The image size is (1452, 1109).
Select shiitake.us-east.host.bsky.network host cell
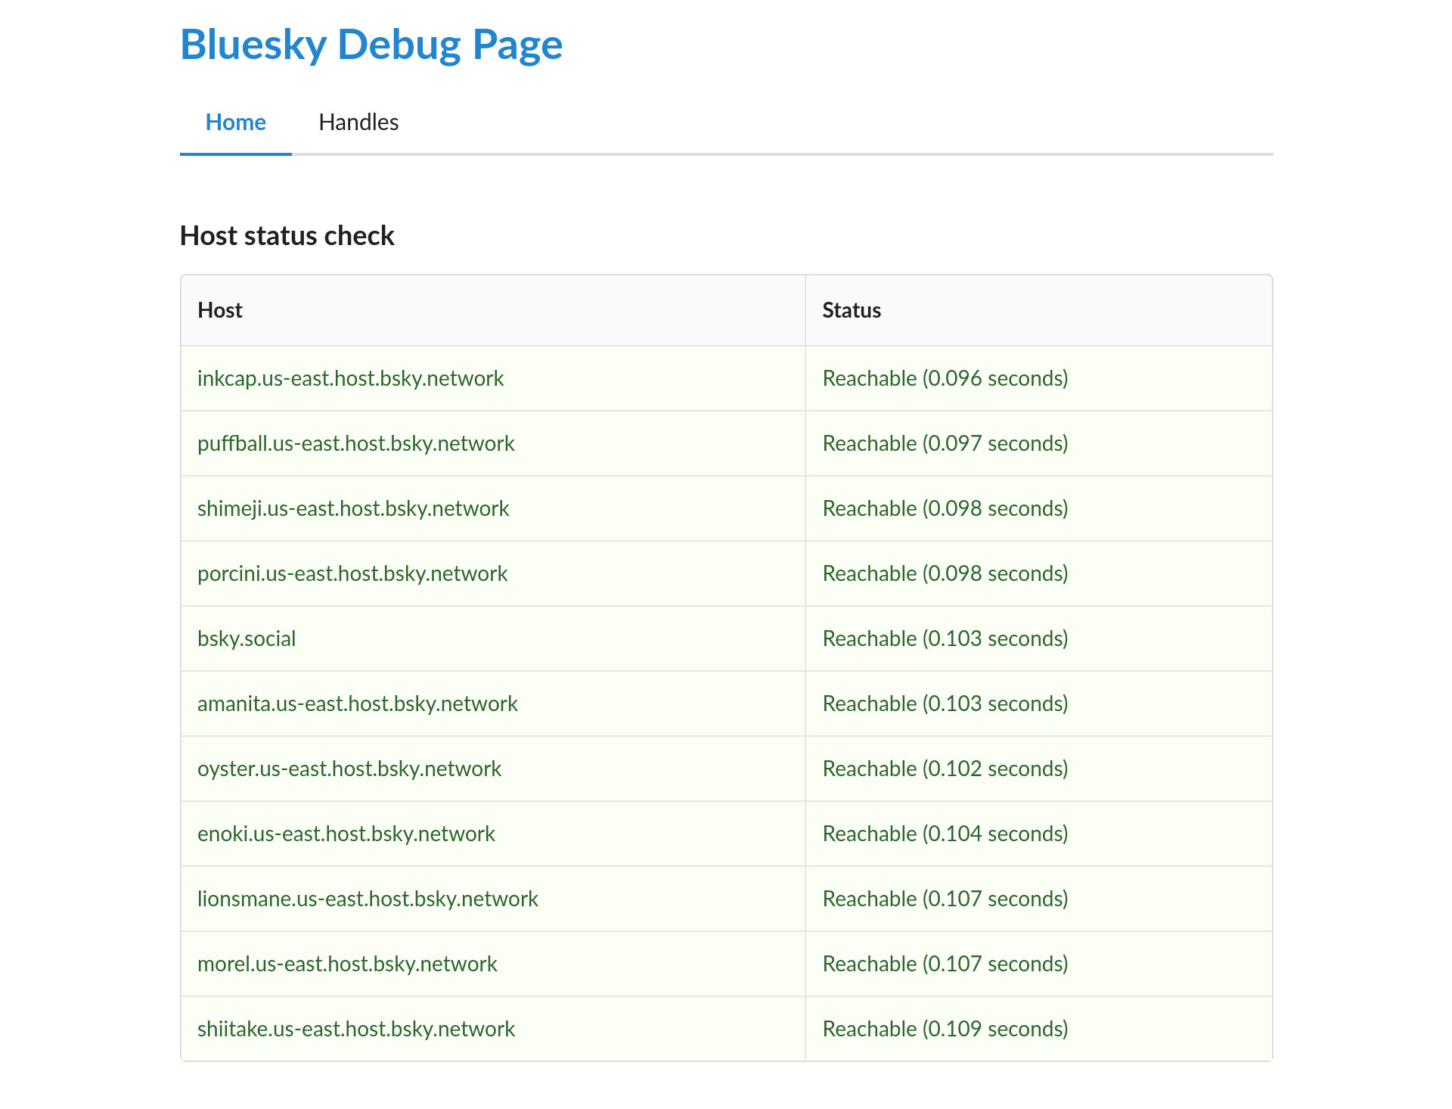click(493, 1029)
